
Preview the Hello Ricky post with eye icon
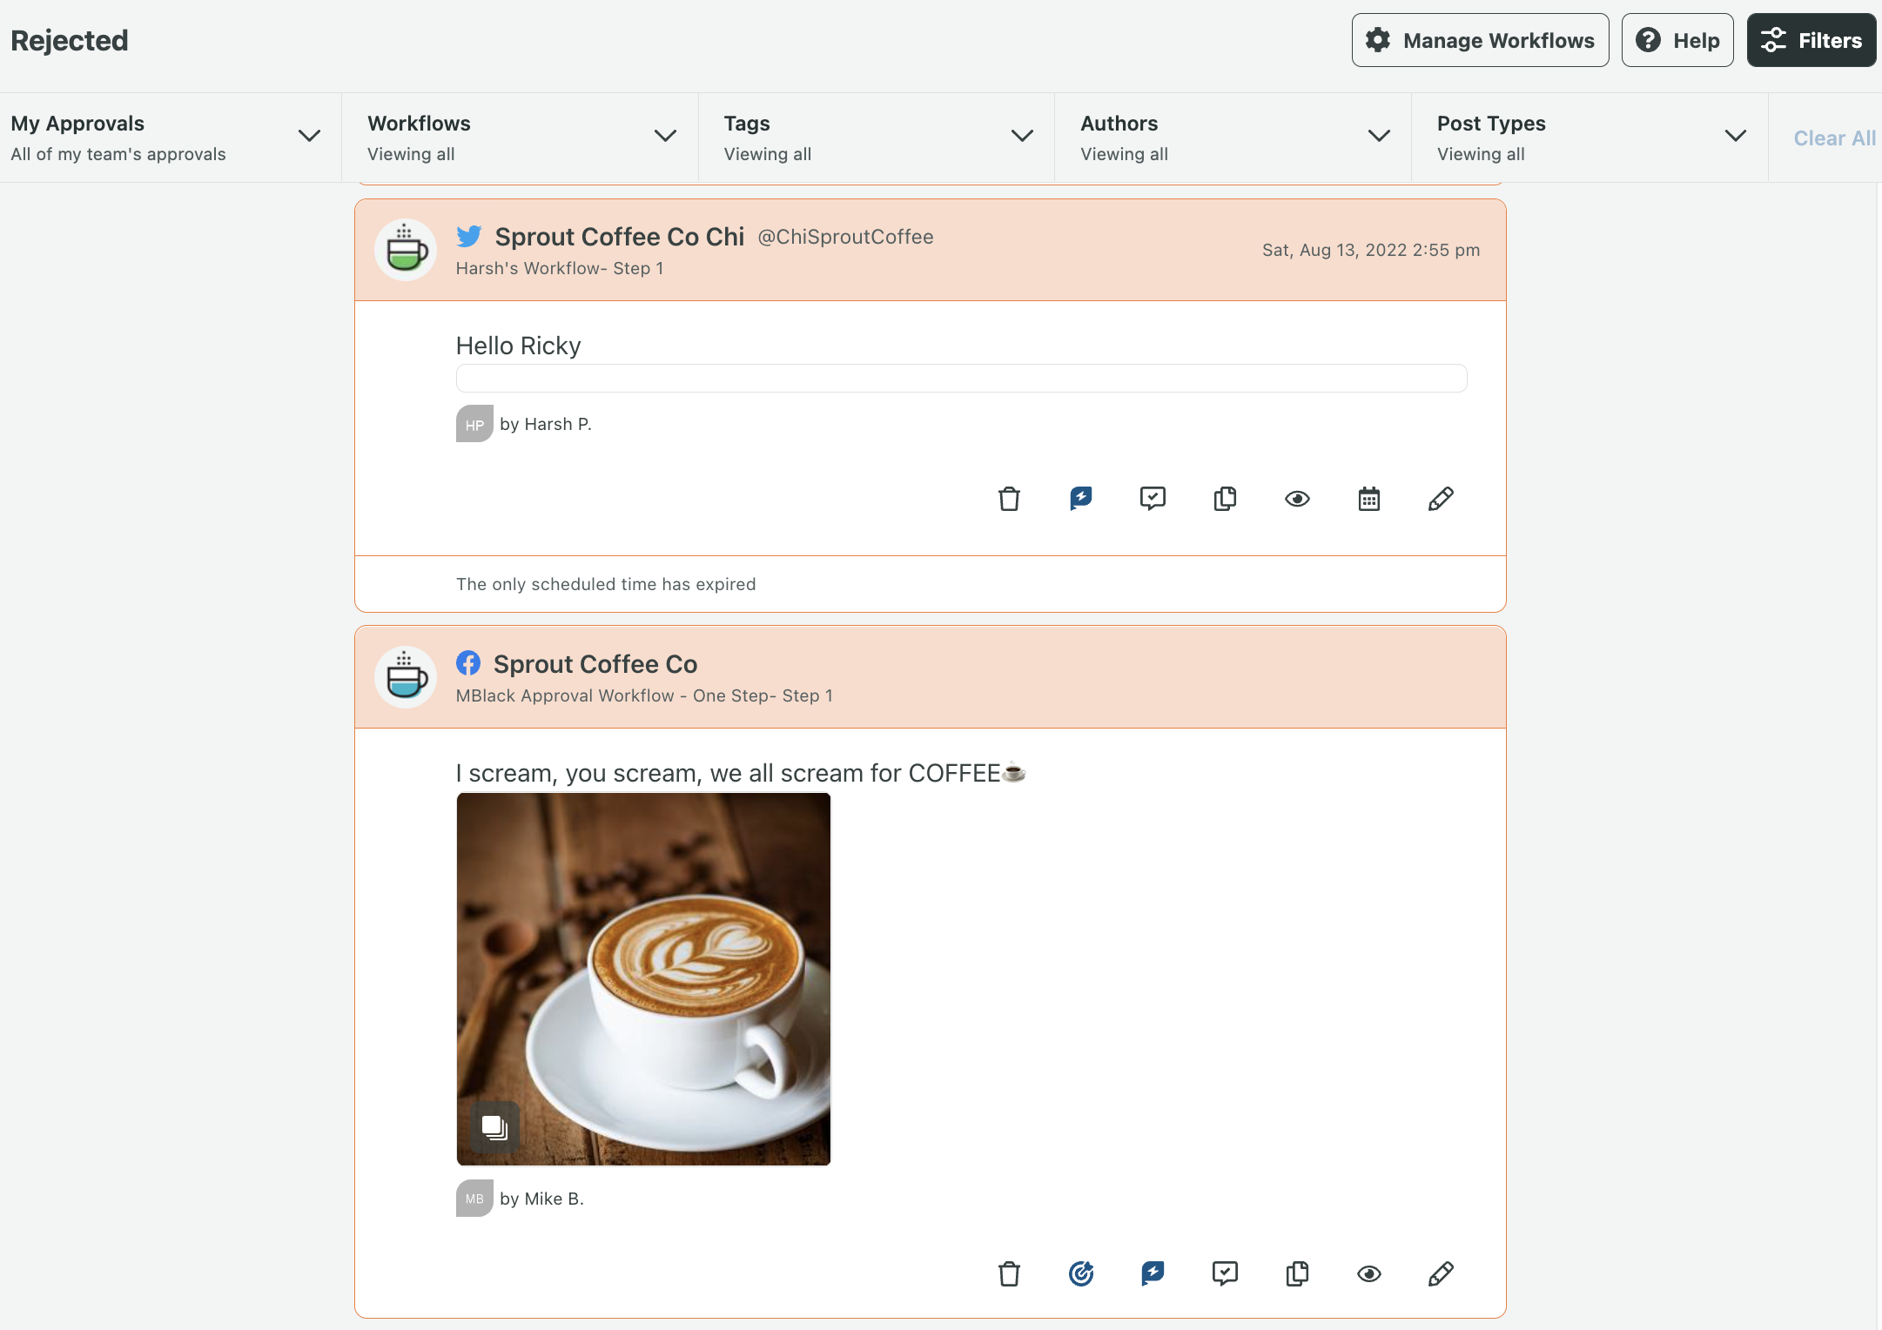(x=1297, y=499)
